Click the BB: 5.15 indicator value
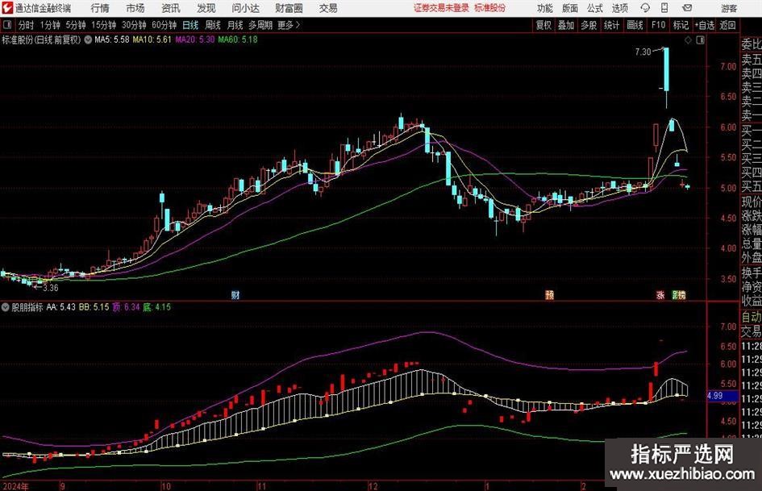762x491 pixels. 94,307
